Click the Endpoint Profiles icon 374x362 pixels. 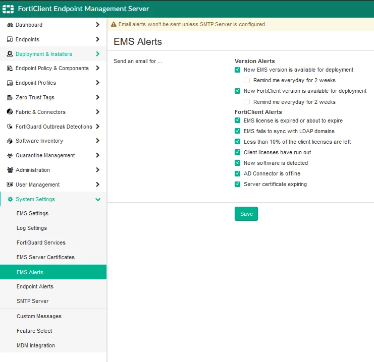pyautogui.click(x=10, y=83)
